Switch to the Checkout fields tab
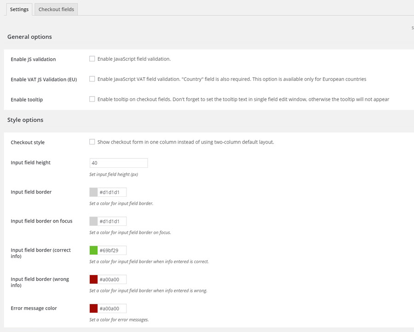The width and height of the screenshot is (414, 332). click(56, 9)
